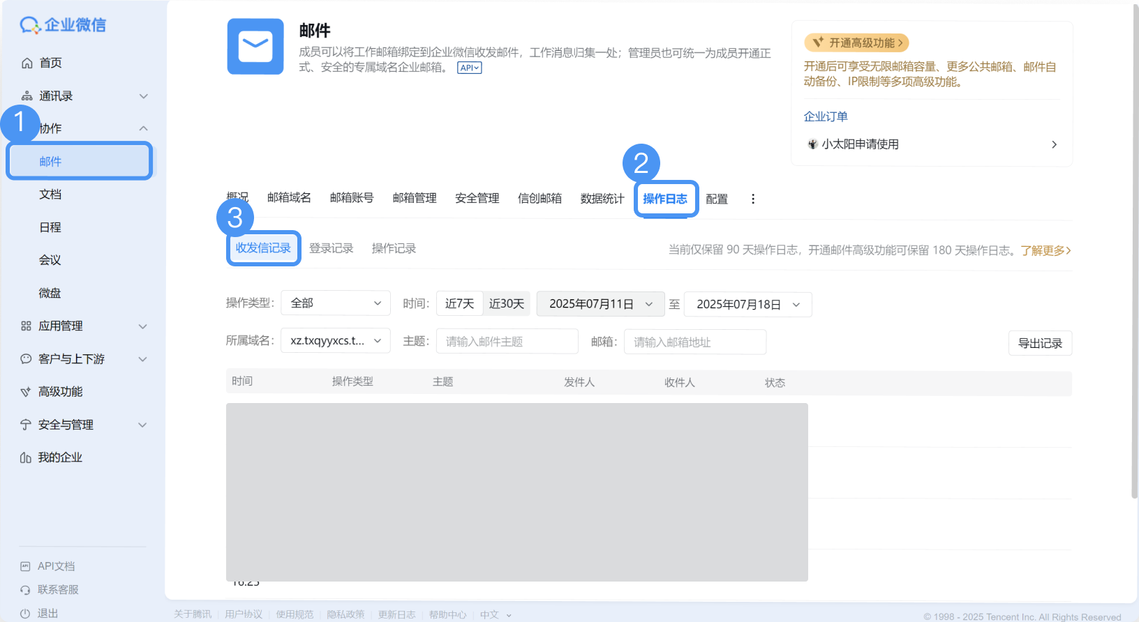Open the 了解更多 link
This screenshot has height=622, width=1139.
(1045, 250)
